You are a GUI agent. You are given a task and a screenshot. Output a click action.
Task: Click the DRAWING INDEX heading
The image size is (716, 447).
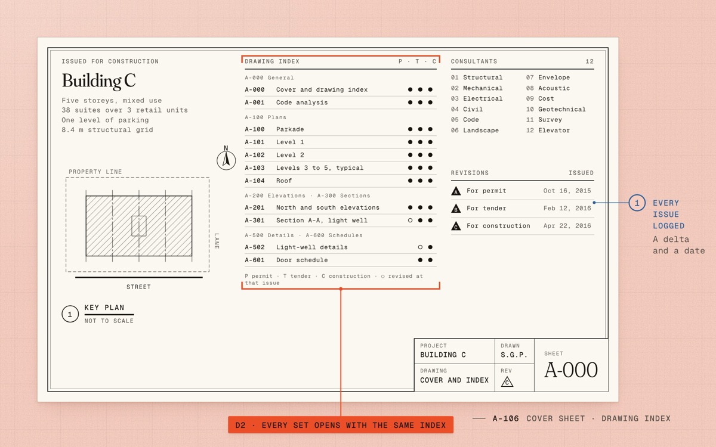pyautogui.click(x=272, y=61)
